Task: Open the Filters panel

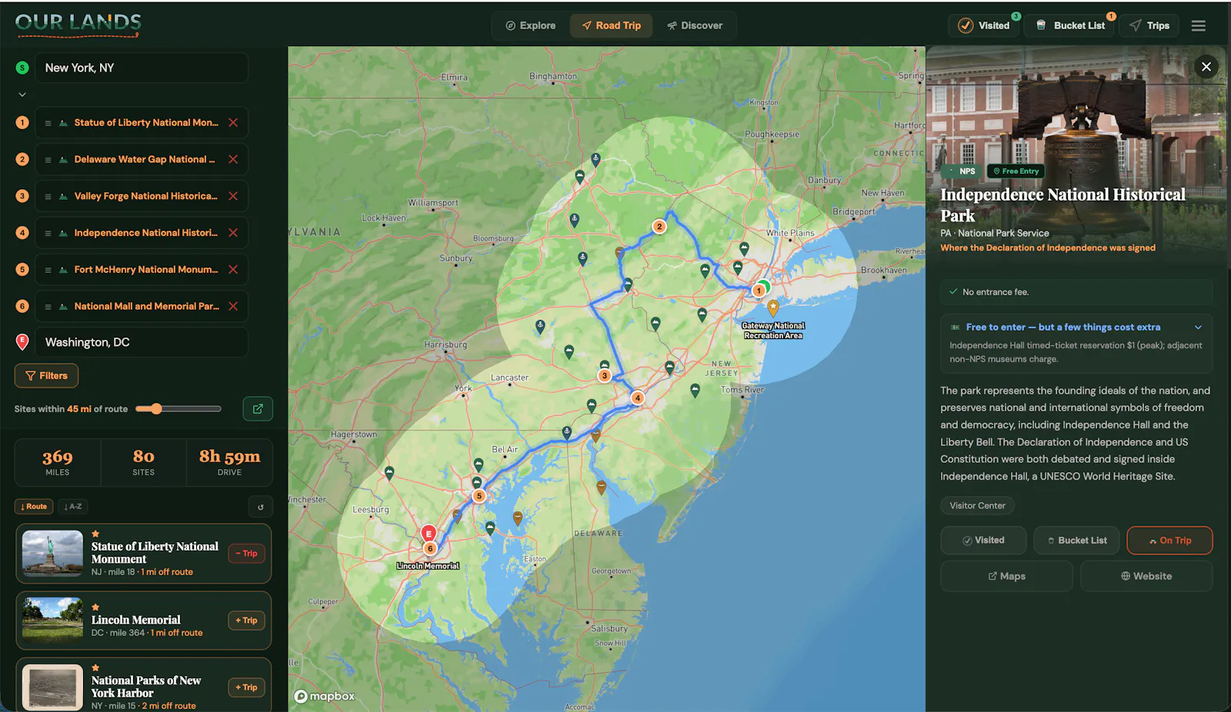Action: click(46, 376)
